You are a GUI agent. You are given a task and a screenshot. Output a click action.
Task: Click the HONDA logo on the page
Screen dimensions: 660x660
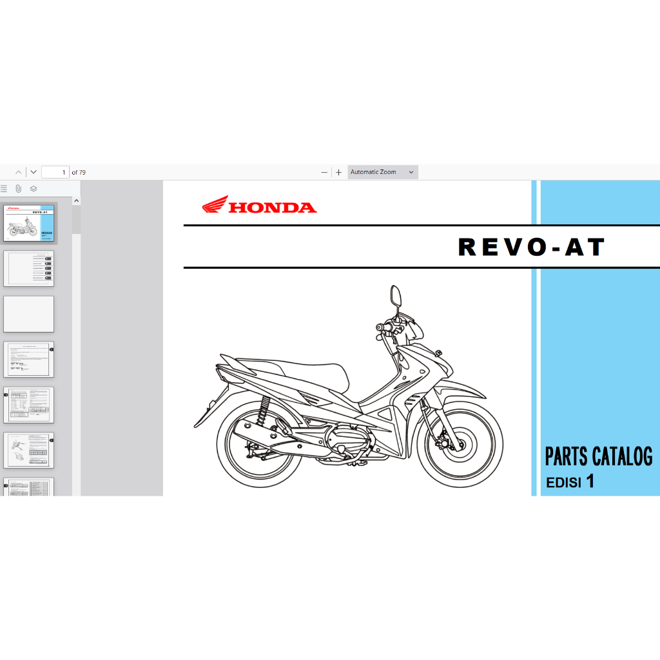[259, 205]
